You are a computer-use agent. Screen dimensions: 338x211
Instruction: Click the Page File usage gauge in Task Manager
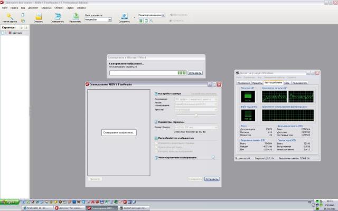click(x=248, y=115)
